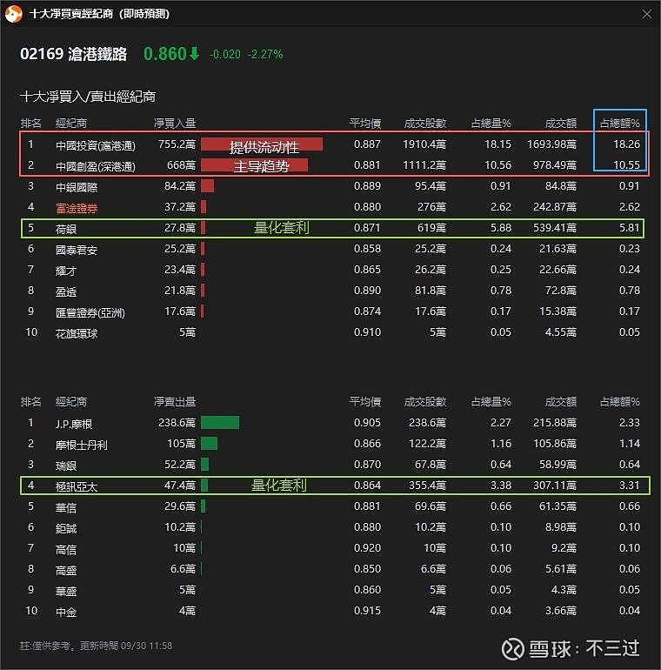Click the buy table's 成交股數 column header
Viewport: 661px width, 670px height.
point(425,123)
